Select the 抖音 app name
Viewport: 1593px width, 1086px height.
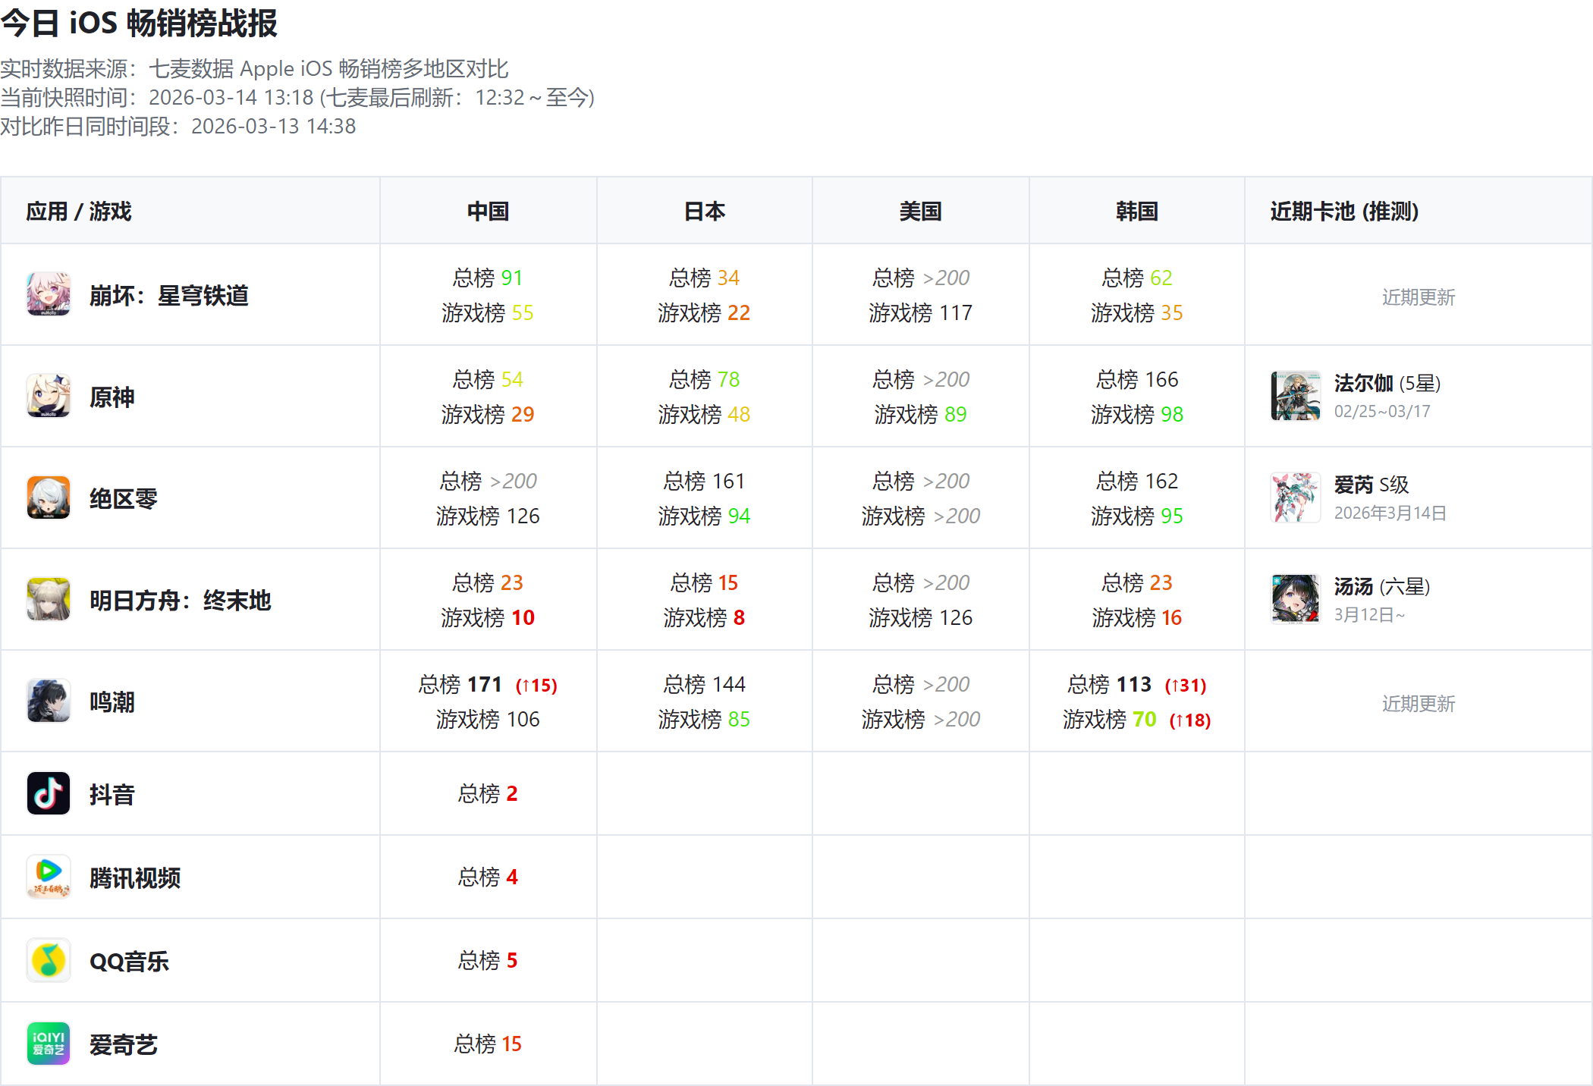112,794
